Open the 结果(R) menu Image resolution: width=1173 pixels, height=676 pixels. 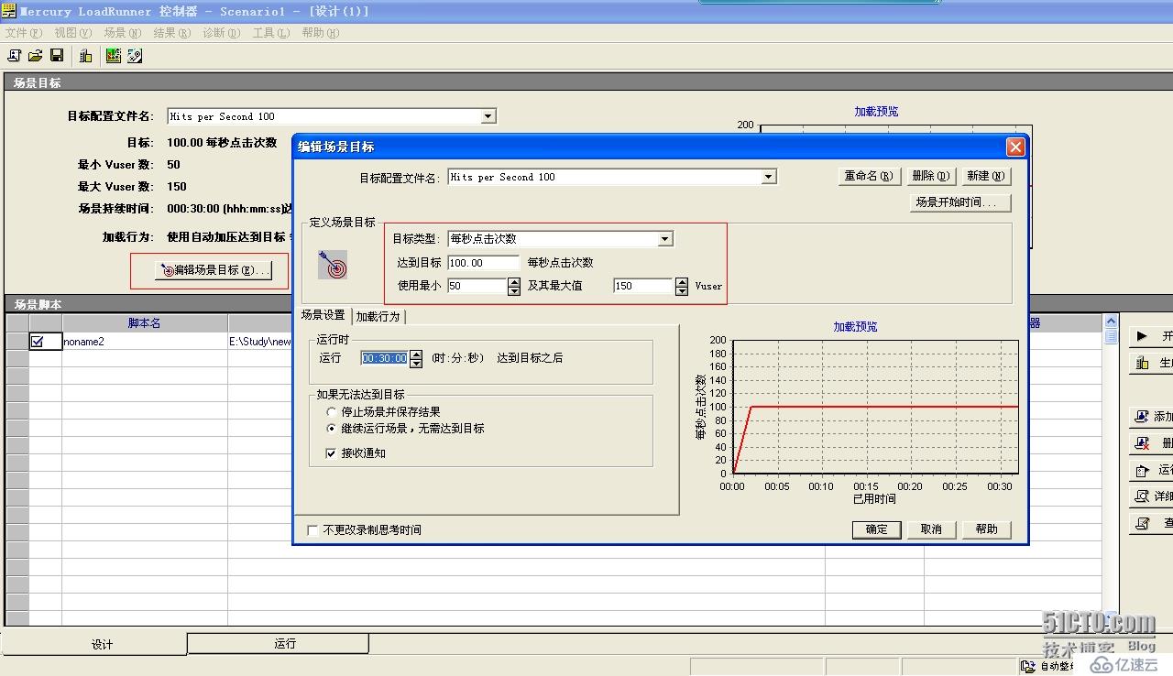(171, 33)
